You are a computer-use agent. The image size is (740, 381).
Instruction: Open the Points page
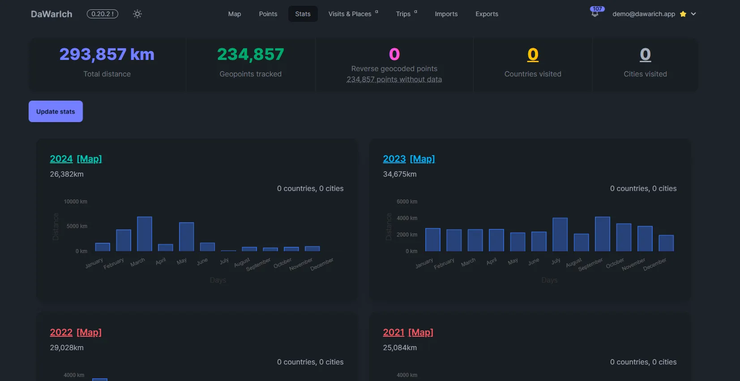tap(268, 14)
